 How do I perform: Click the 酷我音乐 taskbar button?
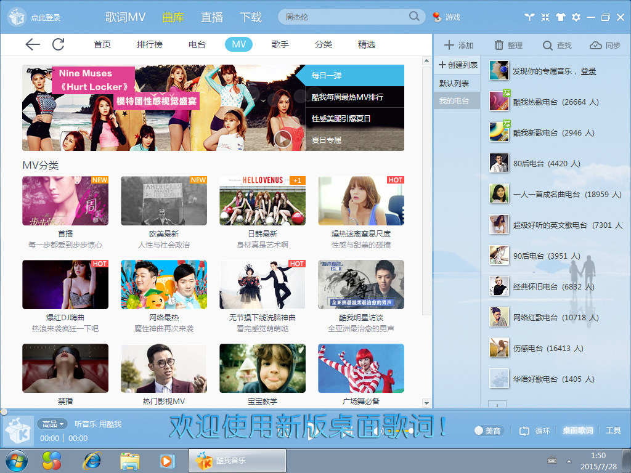[237, 461]
